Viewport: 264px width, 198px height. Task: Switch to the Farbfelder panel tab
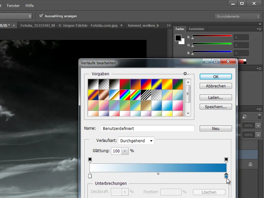196,29
